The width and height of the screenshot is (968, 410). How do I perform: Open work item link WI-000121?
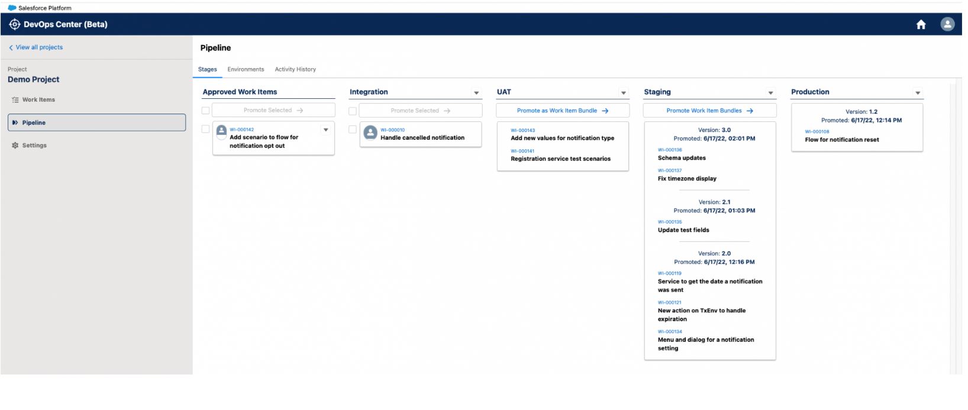[670, 303]
